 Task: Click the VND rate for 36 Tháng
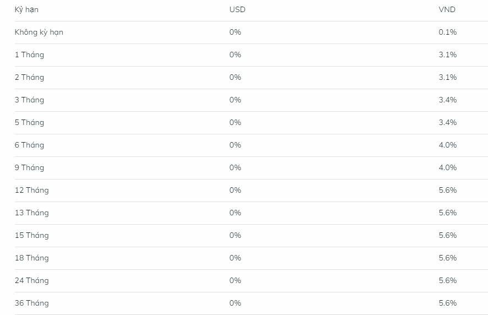pos(447,303)
